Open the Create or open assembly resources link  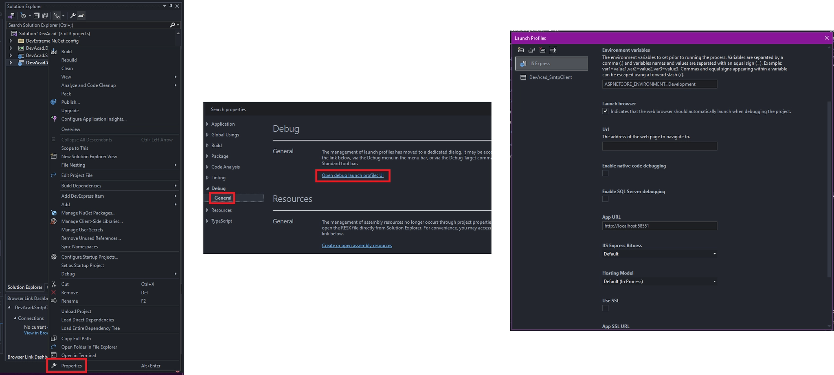pyautogui.click(x=357, y=245)
